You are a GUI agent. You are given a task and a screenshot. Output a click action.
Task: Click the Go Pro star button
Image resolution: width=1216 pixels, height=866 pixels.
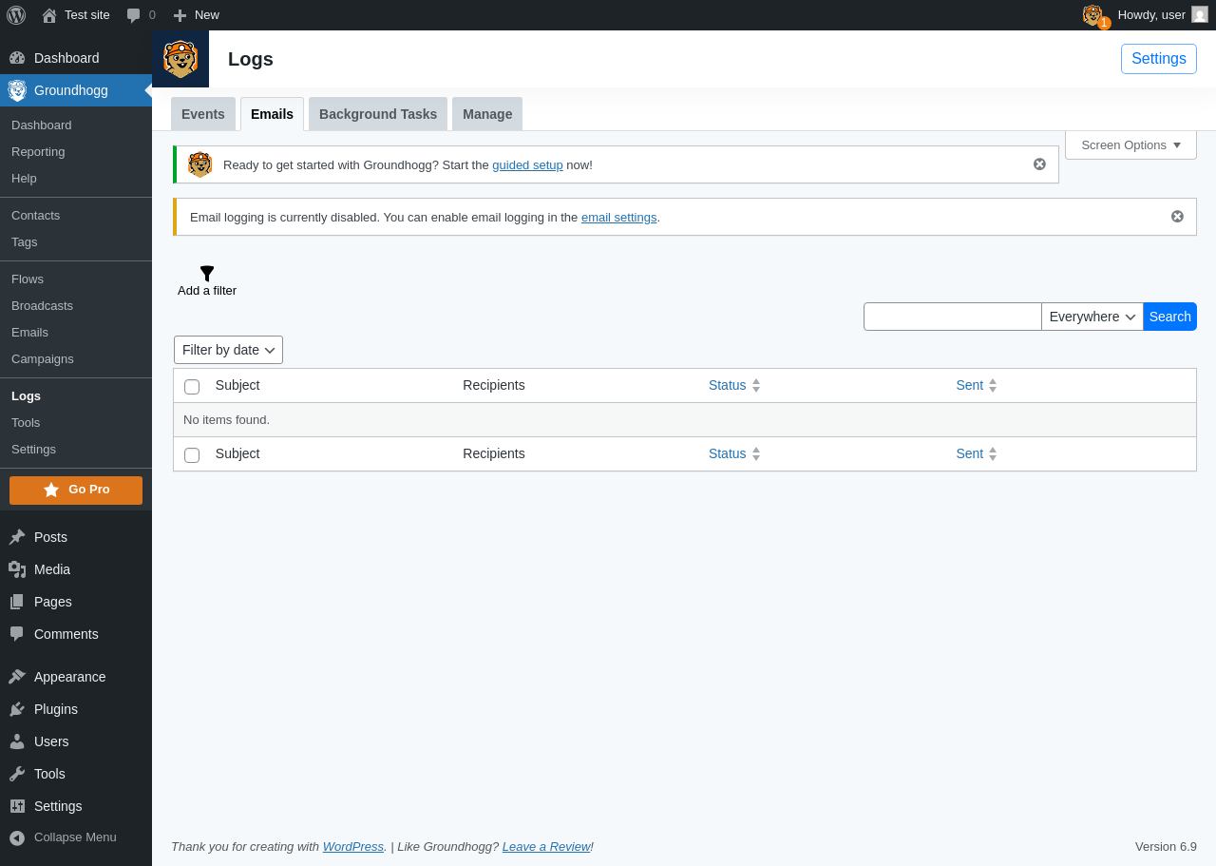pos(76,491)
